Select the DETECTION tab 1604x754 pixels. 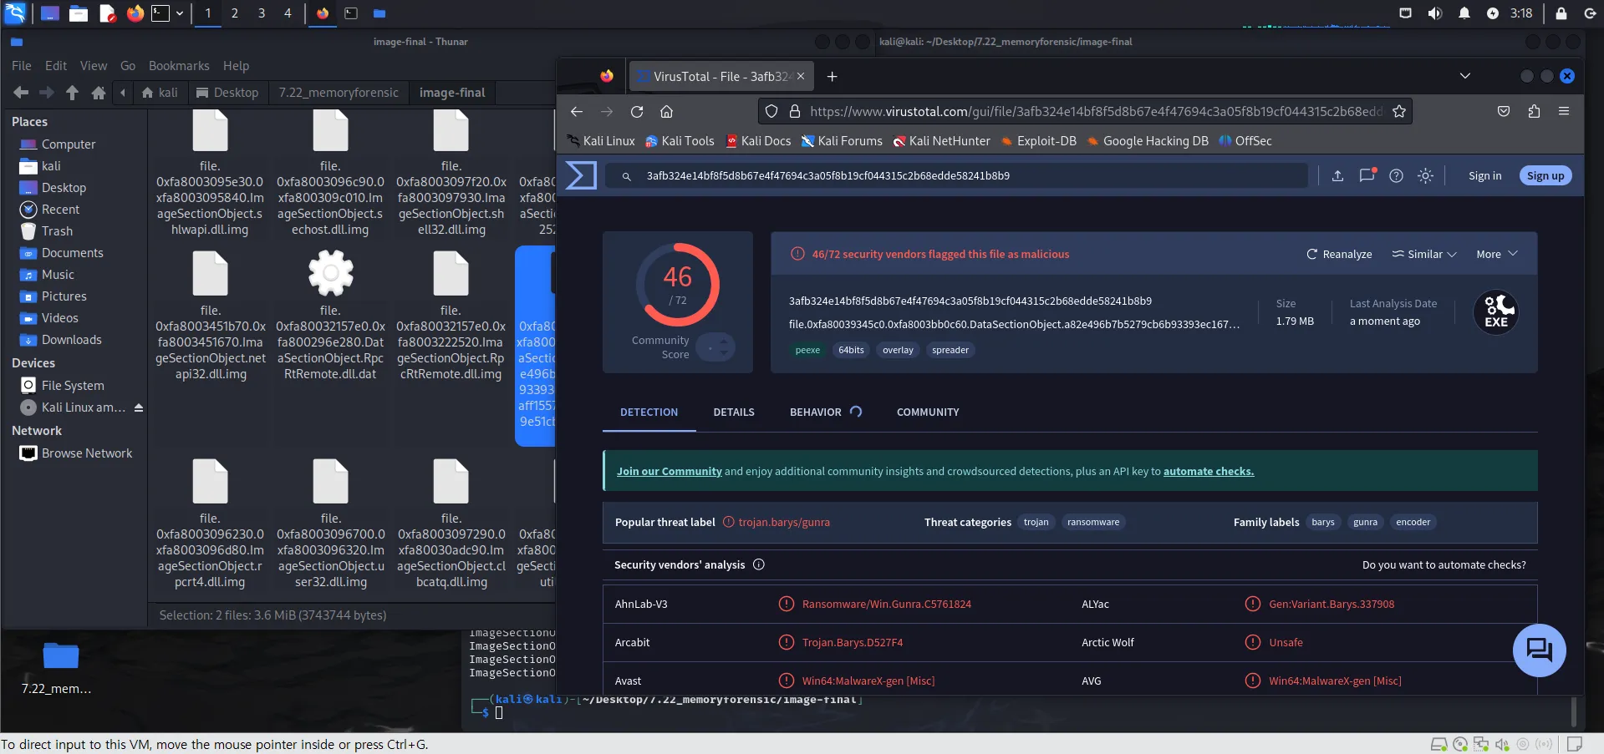pyautogui.click(x=649, y=412)
